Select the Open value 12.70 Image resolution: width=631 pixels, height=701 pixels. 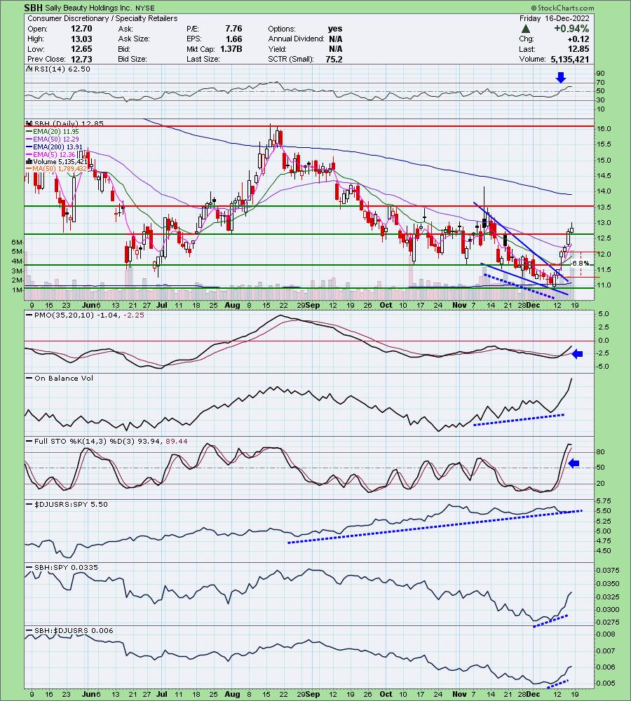[81, 29]
